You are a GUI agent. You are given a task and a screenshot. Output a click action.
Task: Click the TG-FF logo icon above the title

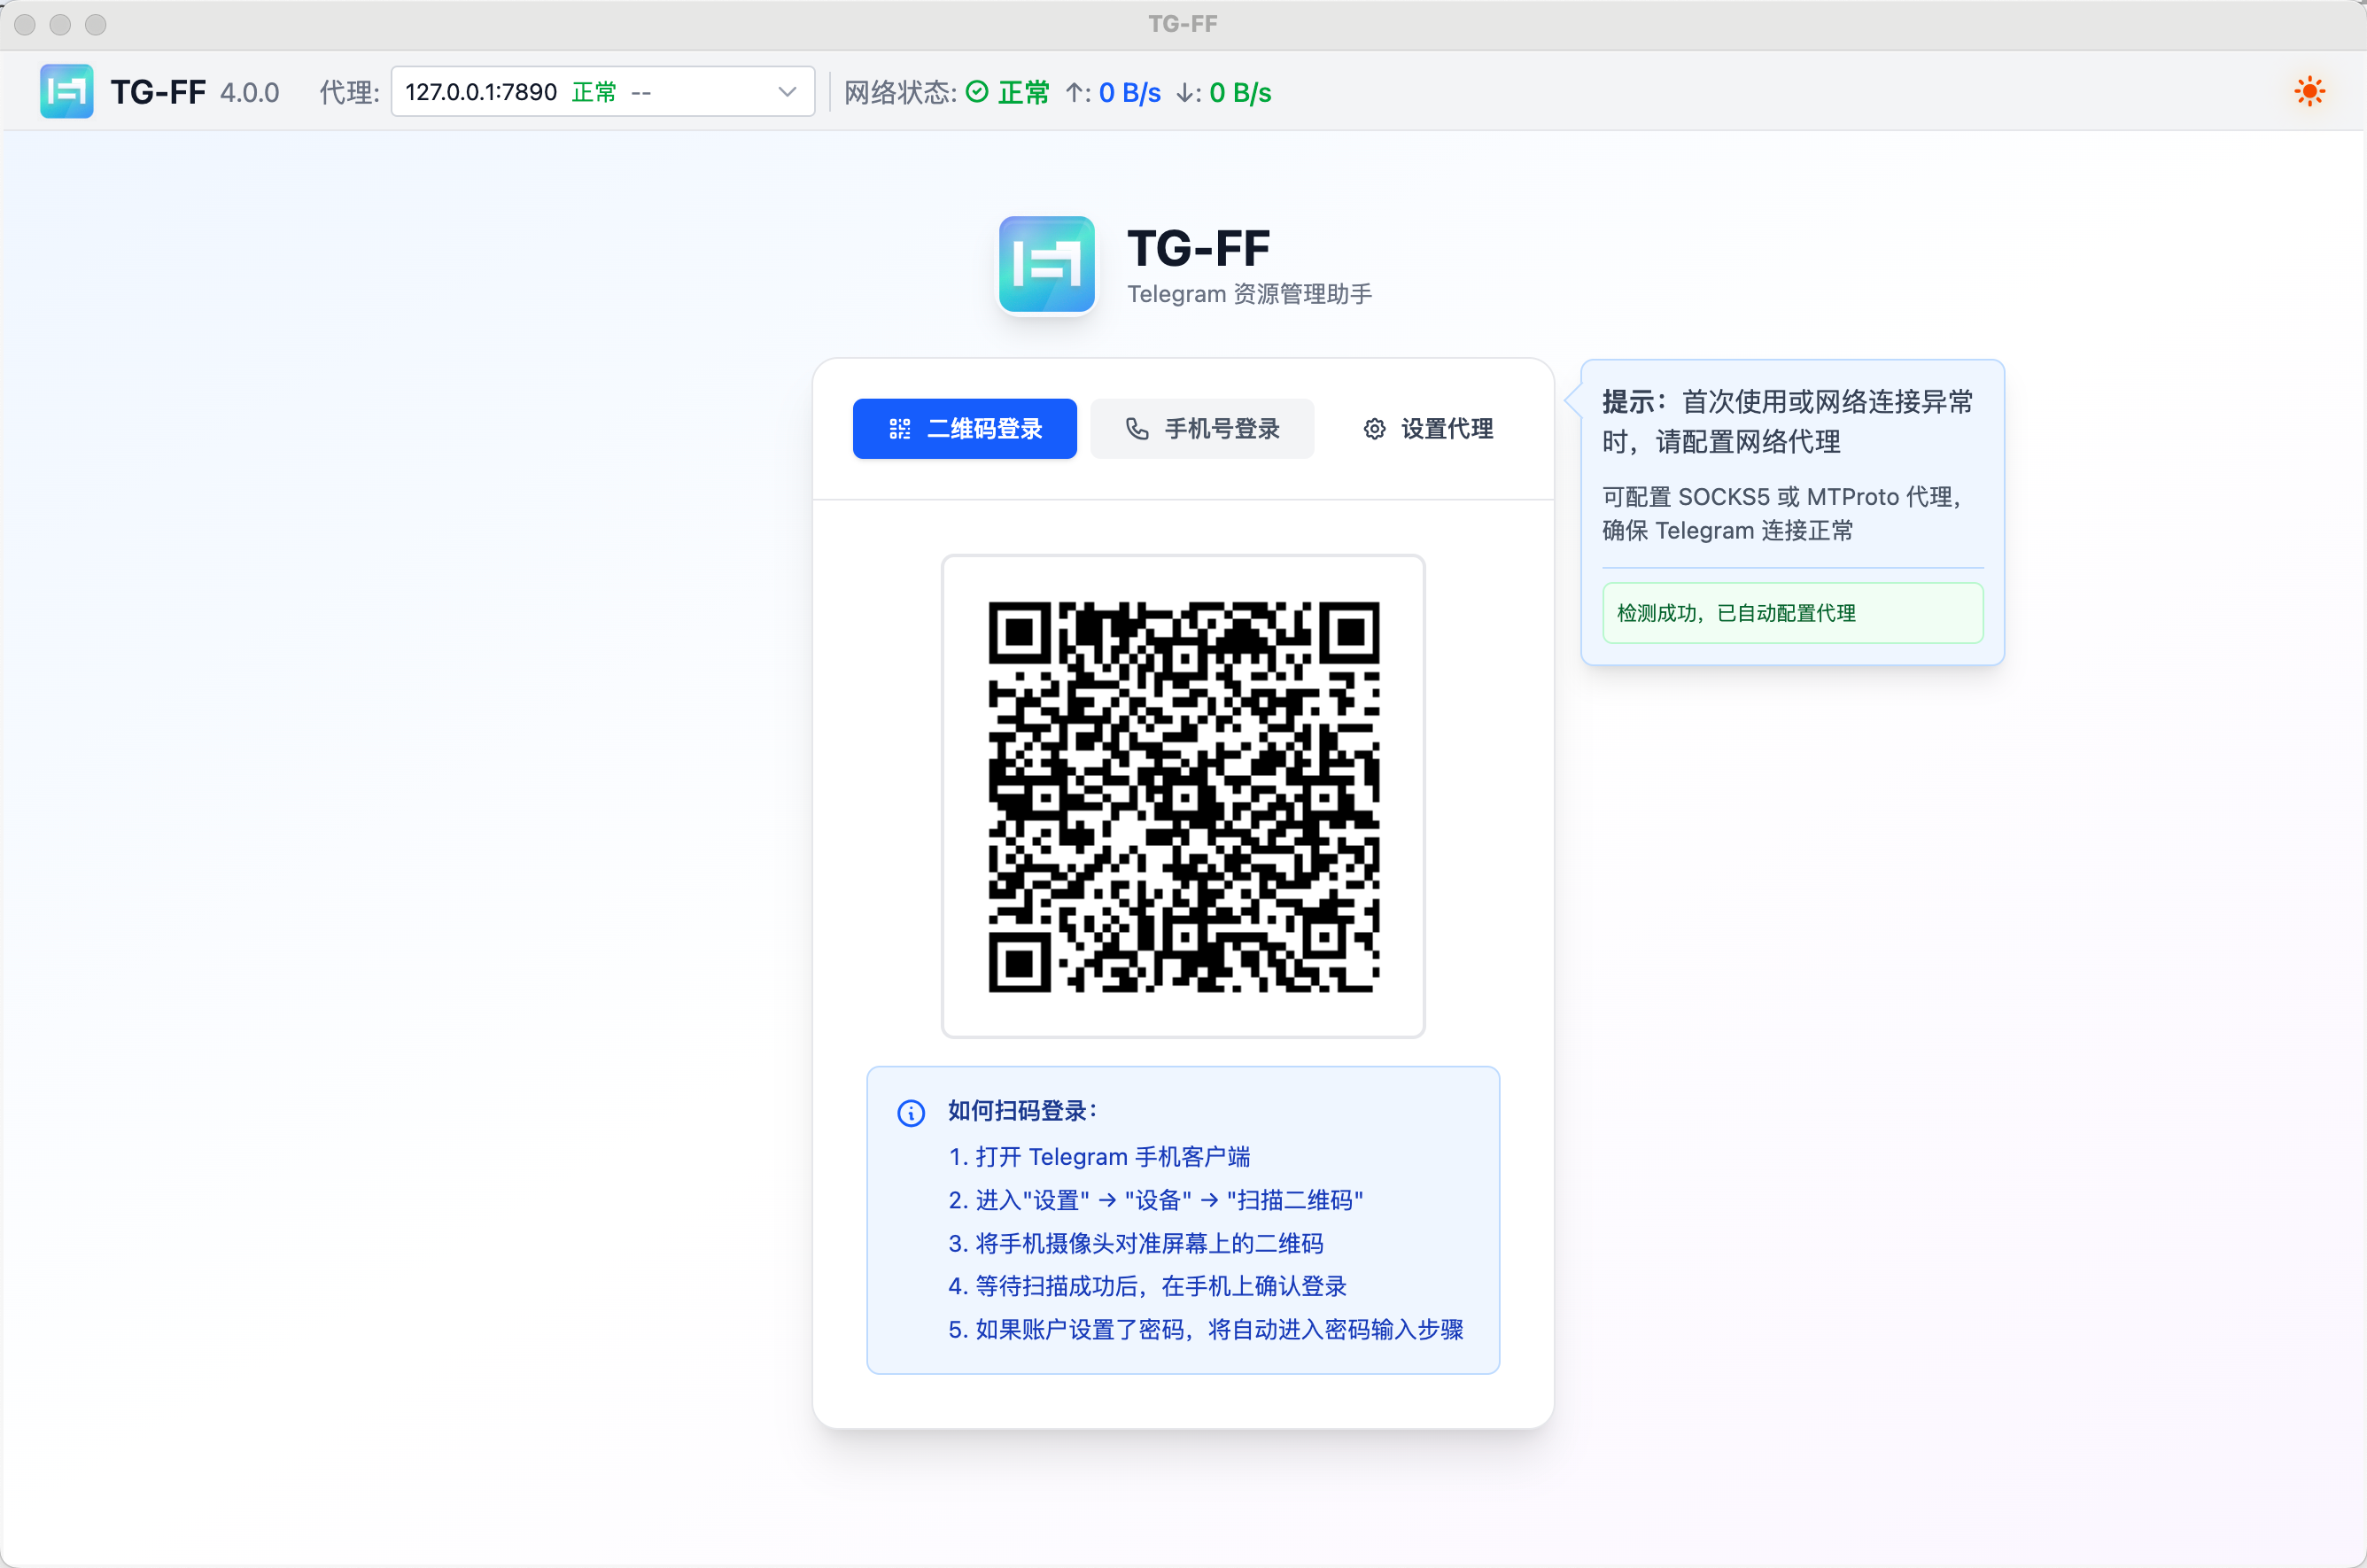pyautogui.click(x=1046, y=264)
